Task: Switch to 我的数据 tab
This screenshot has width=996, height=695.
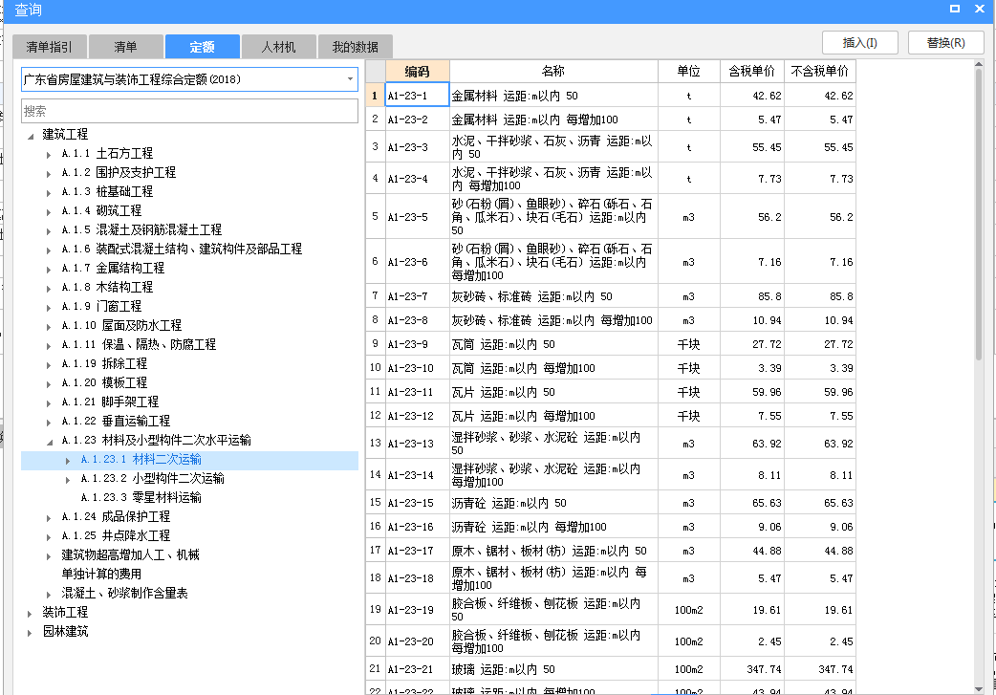Action: pyautogui.click(x=355, y=47)
